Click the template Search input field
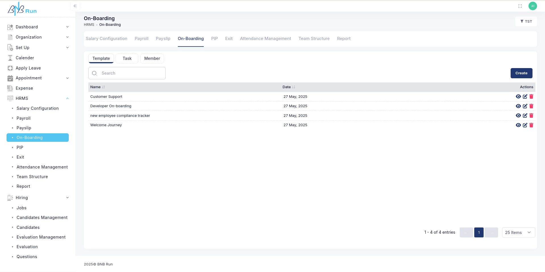 coord(131,73)
